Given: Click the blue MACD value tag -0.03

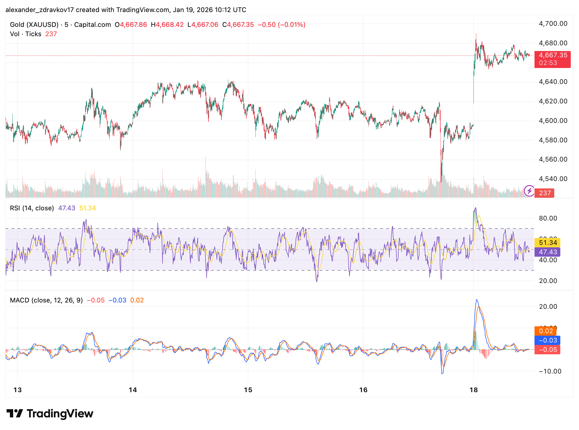Looking at the screenshot, I should [x=547, y=340].
